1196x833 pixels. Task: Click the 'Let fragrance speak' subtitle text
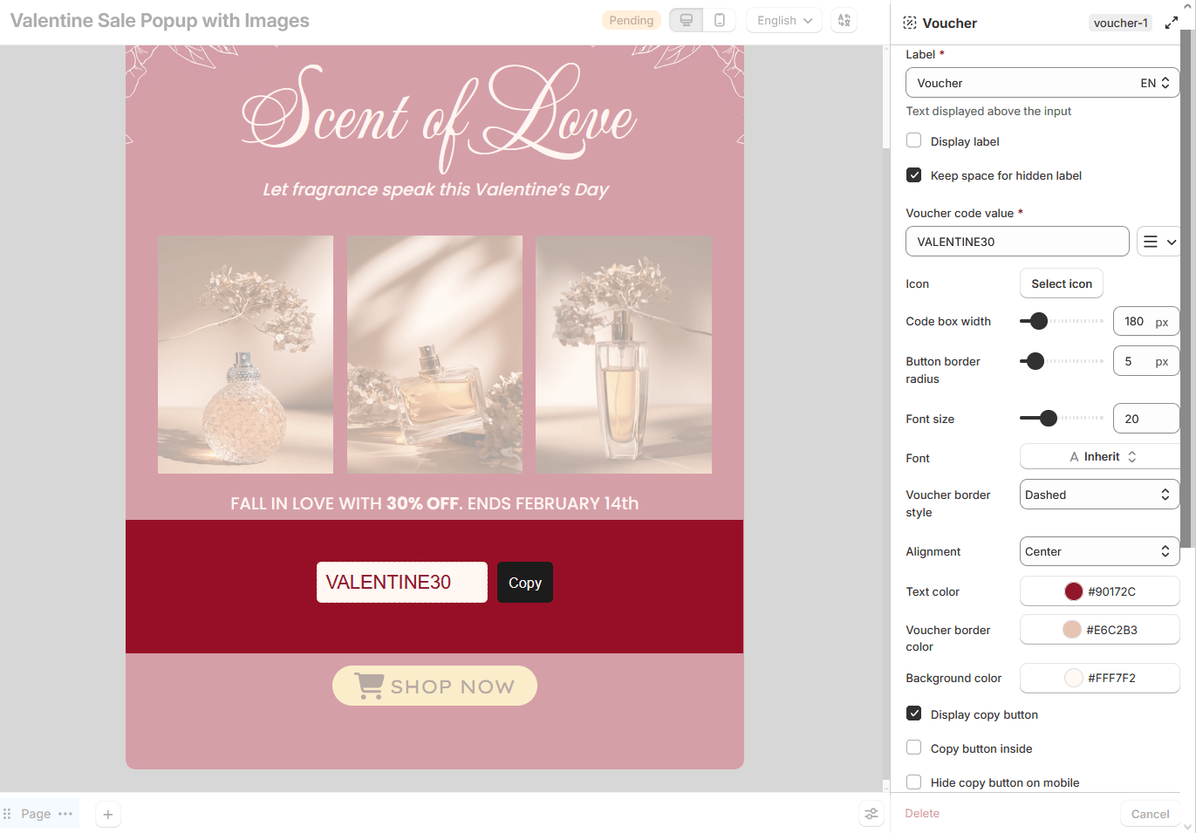pos(435,189)
